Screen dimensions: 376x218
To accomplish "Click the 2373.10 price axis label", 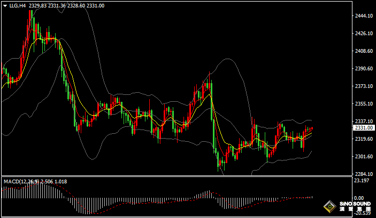I will coord(364,86).
